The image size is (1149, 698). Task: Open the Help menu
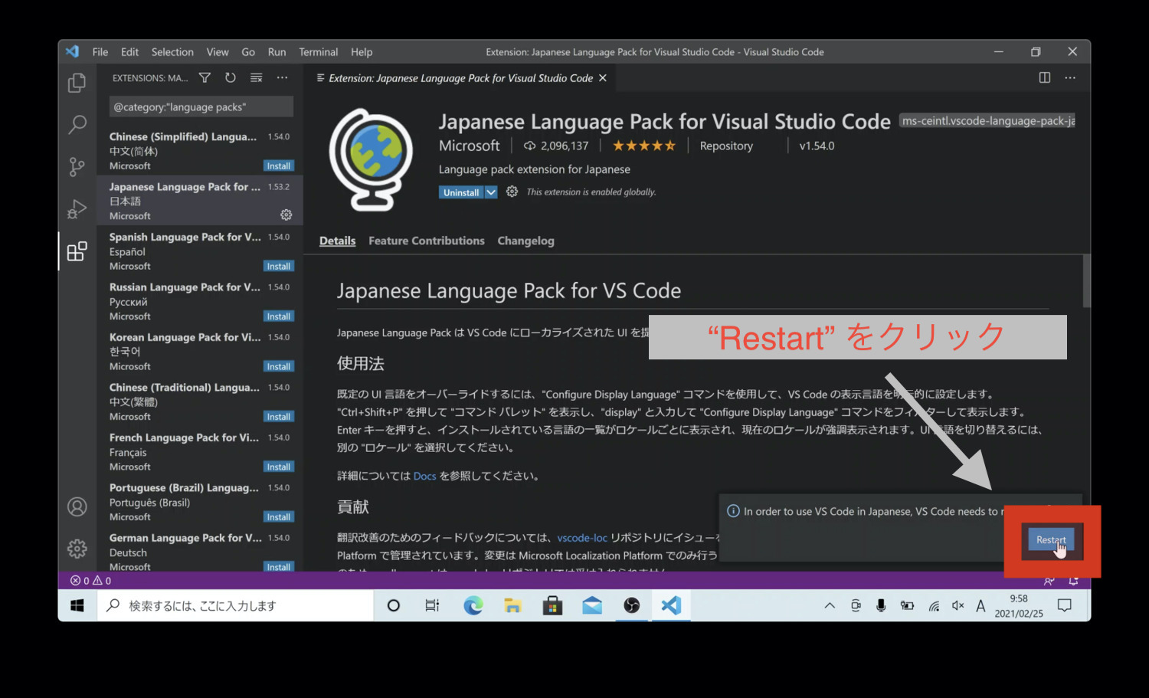pos(362,52)
